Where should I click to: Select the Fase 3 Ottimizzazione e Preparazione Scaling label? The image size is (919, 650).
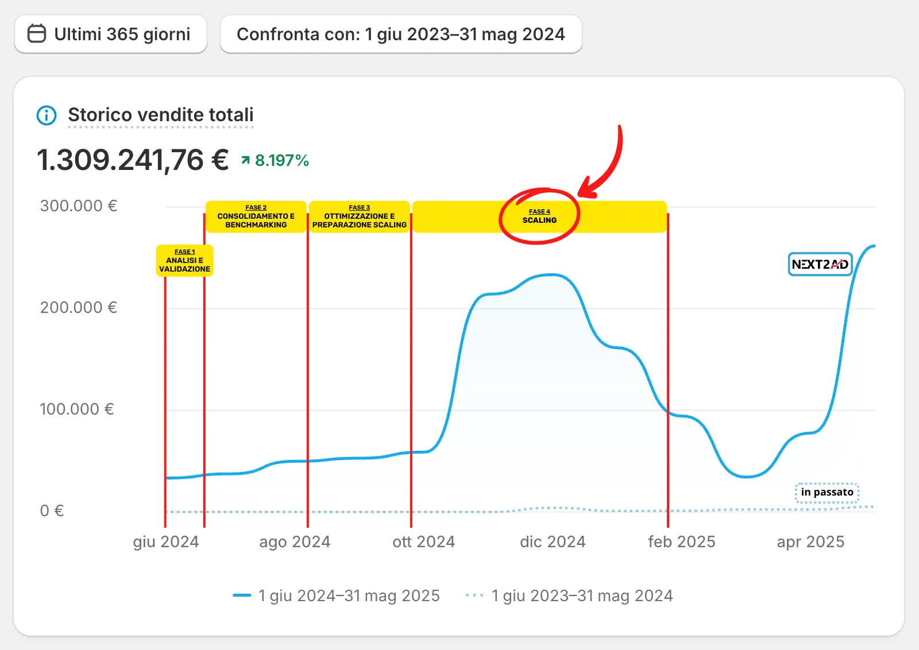[x=359, y=216]
